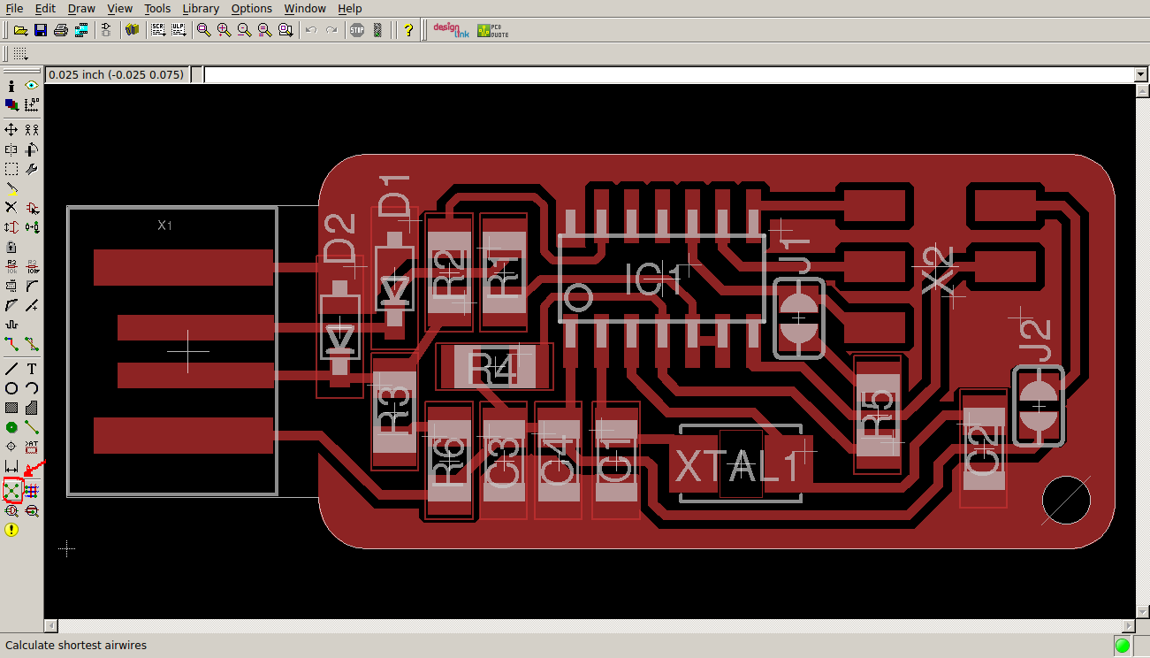Click the Use library icon
Image resolution: width=1150 pixels, height=658 pixels.
tap(133, 30)
